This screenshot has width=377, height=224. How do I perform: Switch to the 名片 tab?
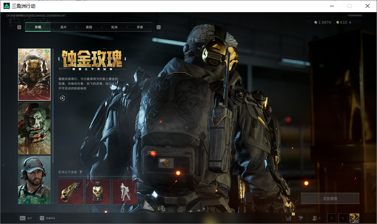coord(63,27)
